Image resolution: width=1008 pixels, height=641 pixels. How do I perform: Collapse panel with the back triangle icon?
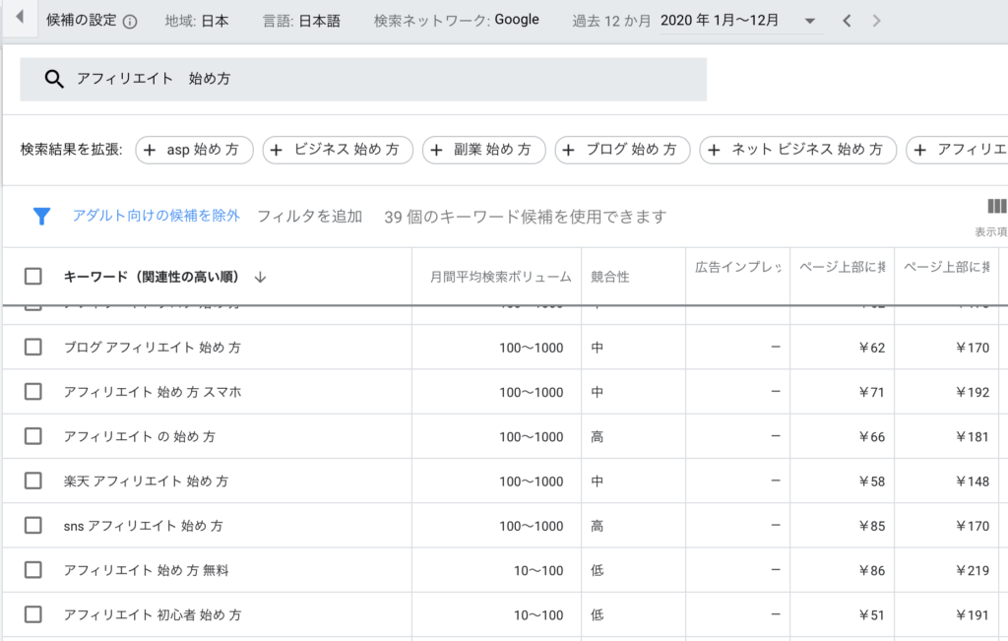20,17
